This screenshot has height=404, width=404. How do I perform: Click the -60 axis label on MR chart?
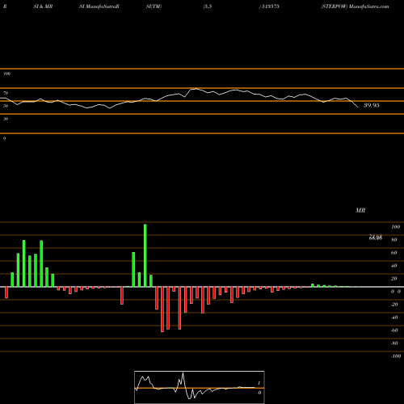(x=394, y=330)
